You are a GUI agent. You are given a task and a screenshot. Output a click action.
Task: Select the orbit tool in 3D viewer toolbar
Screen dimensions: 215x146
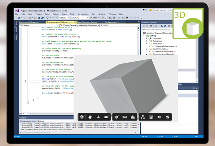click(x=82, y=117)
